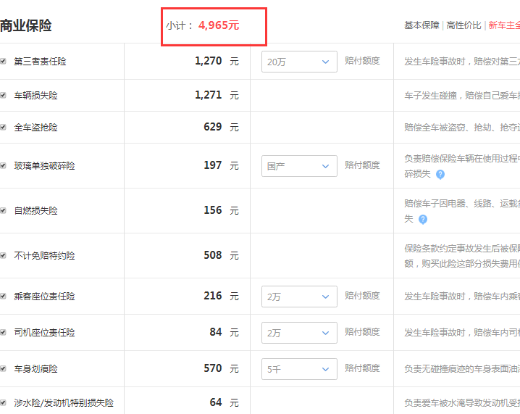Click the 车身划痕险 label
Screen dimensions: 520x414
(x=35, y=369)
